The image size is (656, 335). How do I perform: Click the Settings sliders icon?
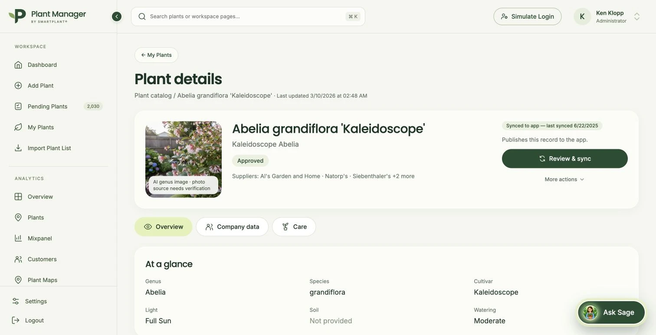16,301
